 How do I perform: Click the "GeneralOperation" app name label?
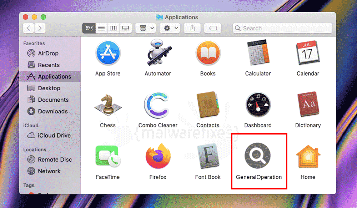click(258, 177)
